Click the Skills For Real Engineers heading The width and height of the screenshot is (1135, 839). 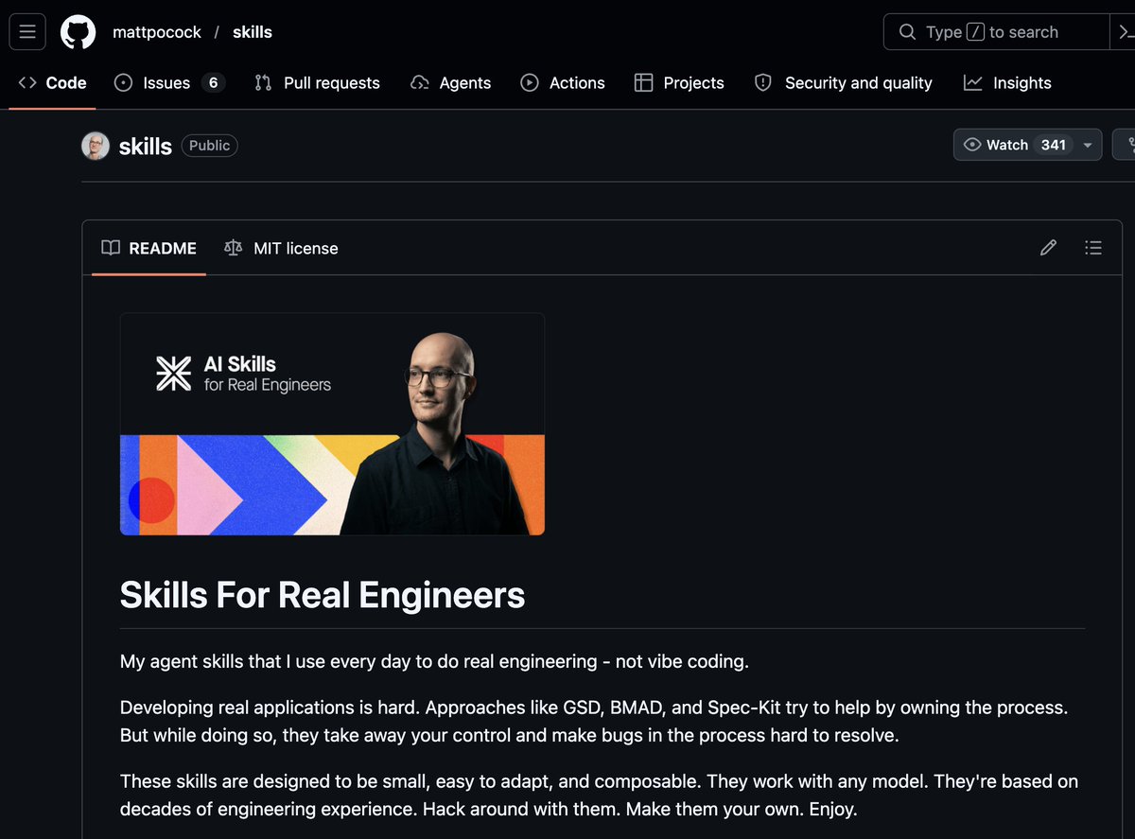tap(323, 595)
